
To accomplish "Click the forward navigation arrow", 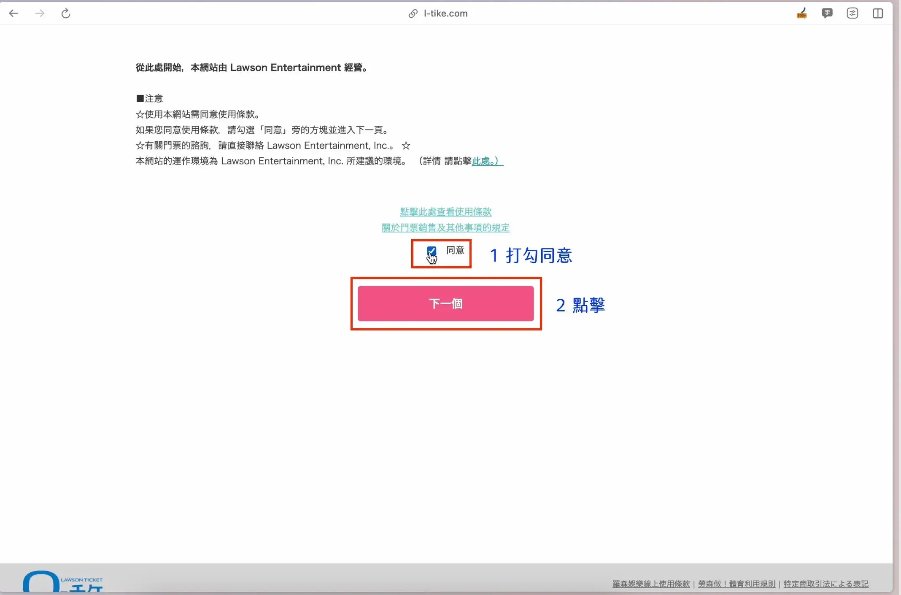I will [x=40, y=14].
